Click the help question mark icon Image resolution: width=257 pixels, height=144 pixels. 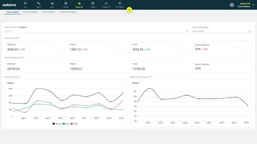232,5
